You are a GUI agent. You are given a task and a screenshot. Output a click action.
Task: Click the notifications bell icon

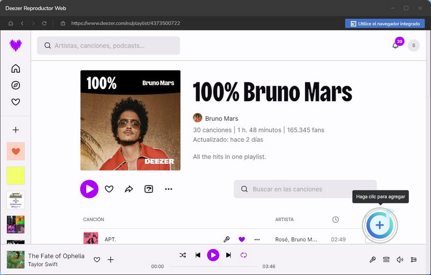point(395,46)
